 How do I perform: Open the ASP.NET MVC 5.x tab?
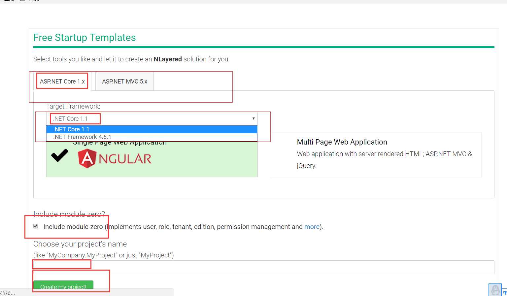point(125,82)
